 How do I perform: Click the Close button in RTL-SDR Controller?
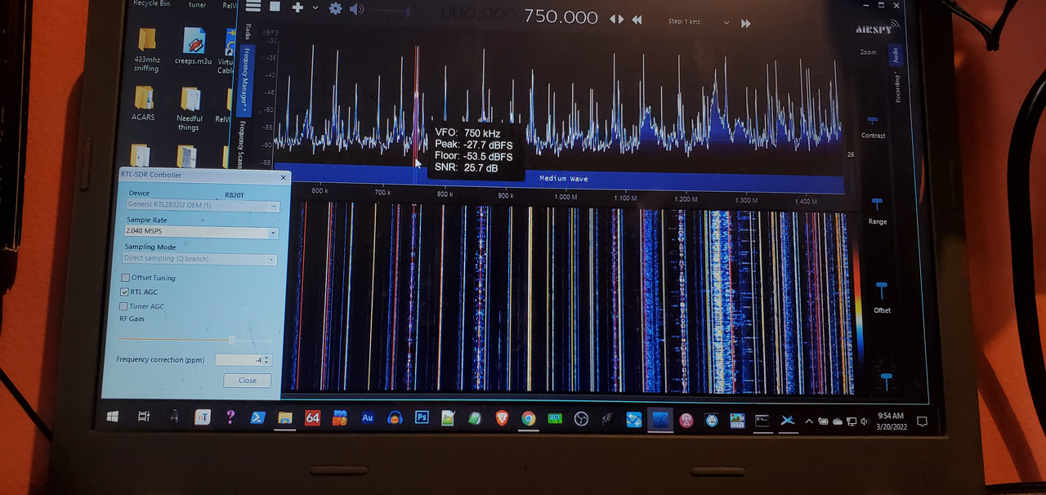pos(247,380)
